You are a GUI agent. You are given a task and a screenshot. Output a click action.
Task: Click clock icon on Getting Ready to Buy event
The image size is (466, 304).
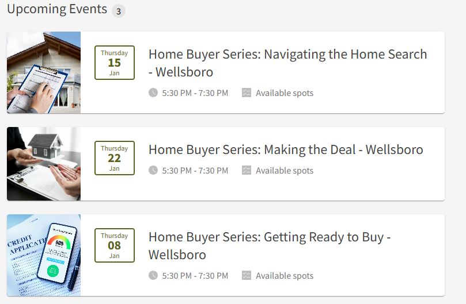tap(153, 275)
